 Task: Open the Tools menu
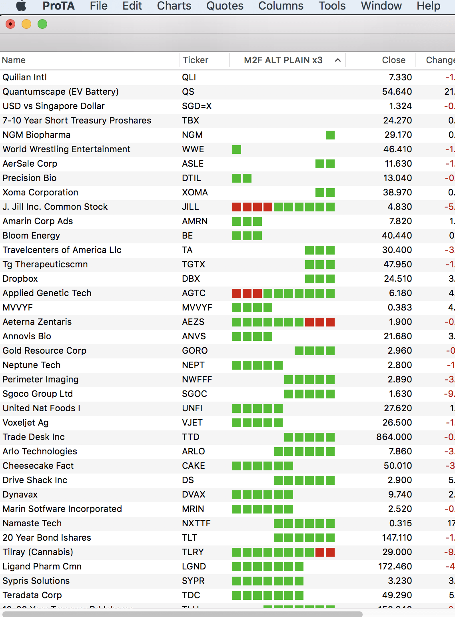(x=332, y=6)
